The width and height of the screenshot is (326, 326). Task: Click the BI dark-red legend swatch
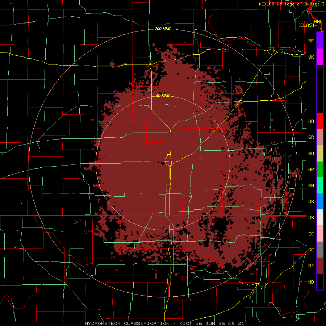320,266
